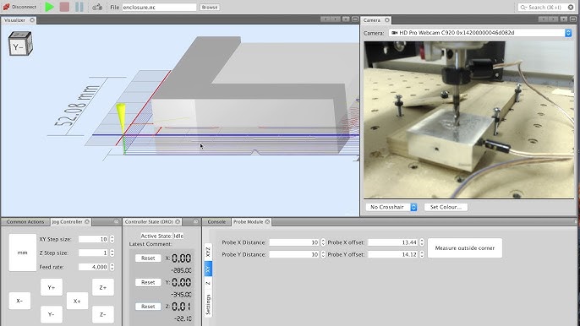Click the Pause icon in toolbar

coord(79,7)
